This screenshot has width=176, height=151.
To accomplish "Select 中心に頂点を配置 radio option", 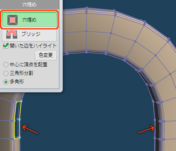I will [x=6, y=65].
